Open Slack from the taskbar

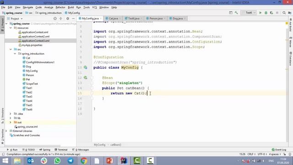(x=44, y=161)
